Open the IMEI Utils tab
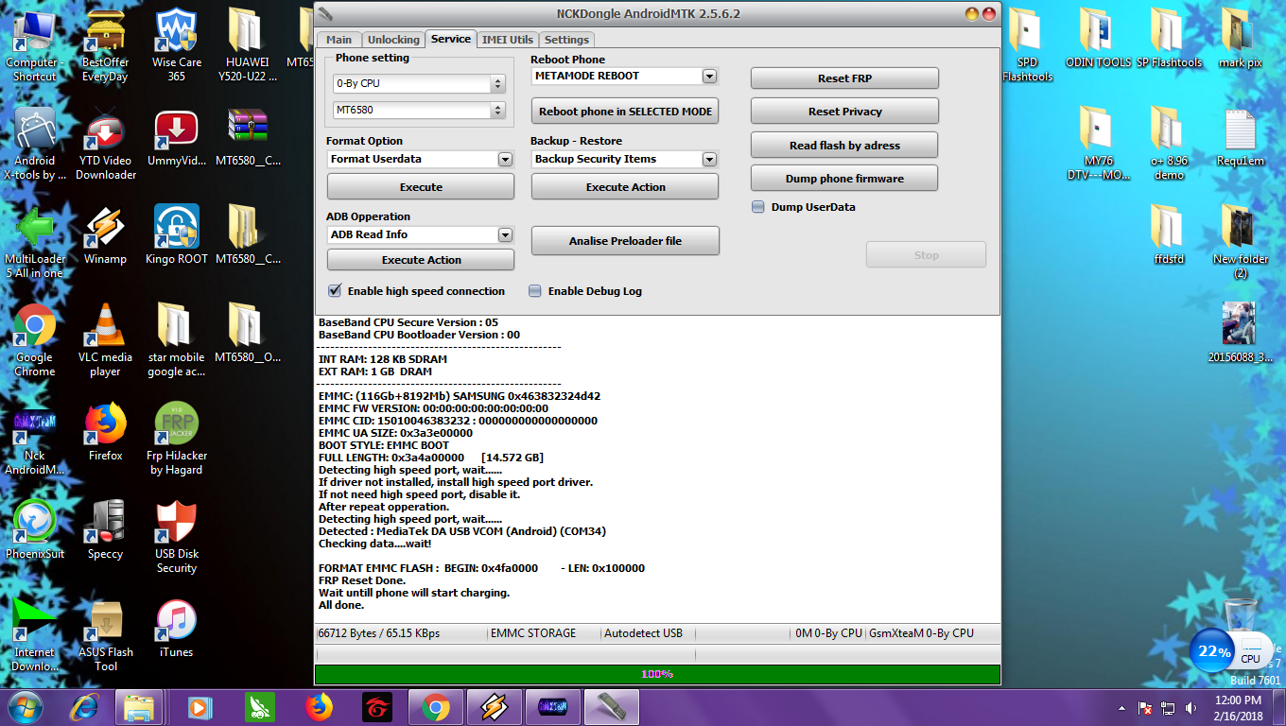 (508, 40)
